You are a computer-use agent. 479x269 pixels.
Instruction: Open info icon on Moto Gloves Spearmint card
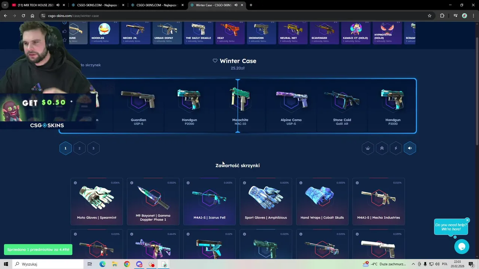click(75, 183)
